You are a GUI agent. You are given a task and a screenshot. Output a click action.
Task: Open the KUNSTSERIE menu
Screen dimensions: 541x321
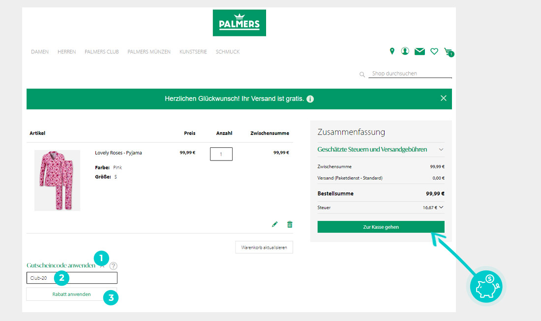(193, 52)
